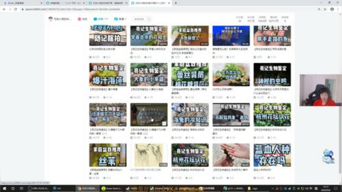Open the hand holding creature video thumbnail
Viewport: 342px width, 192px height.
(231, 155)
